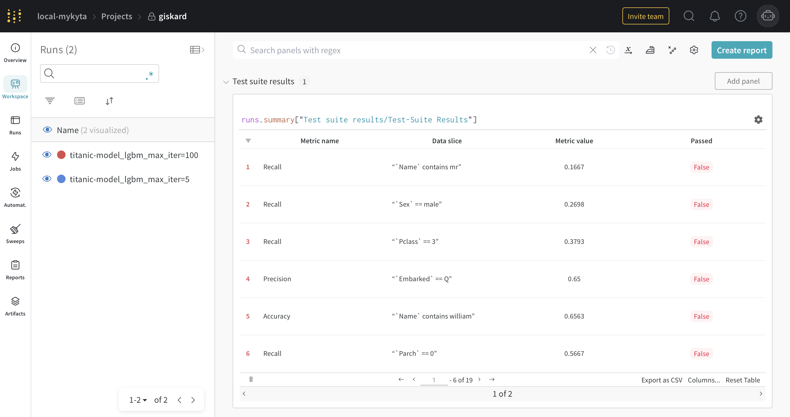
Task: Open the Metric value column header menu
Action: tap(574, 141)
